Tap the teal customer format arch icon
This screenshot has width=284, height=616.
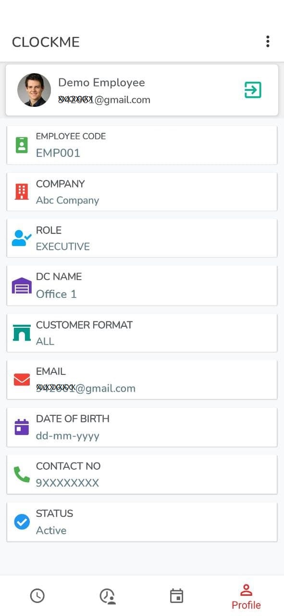pyautogui.click(x=22, y=333)
